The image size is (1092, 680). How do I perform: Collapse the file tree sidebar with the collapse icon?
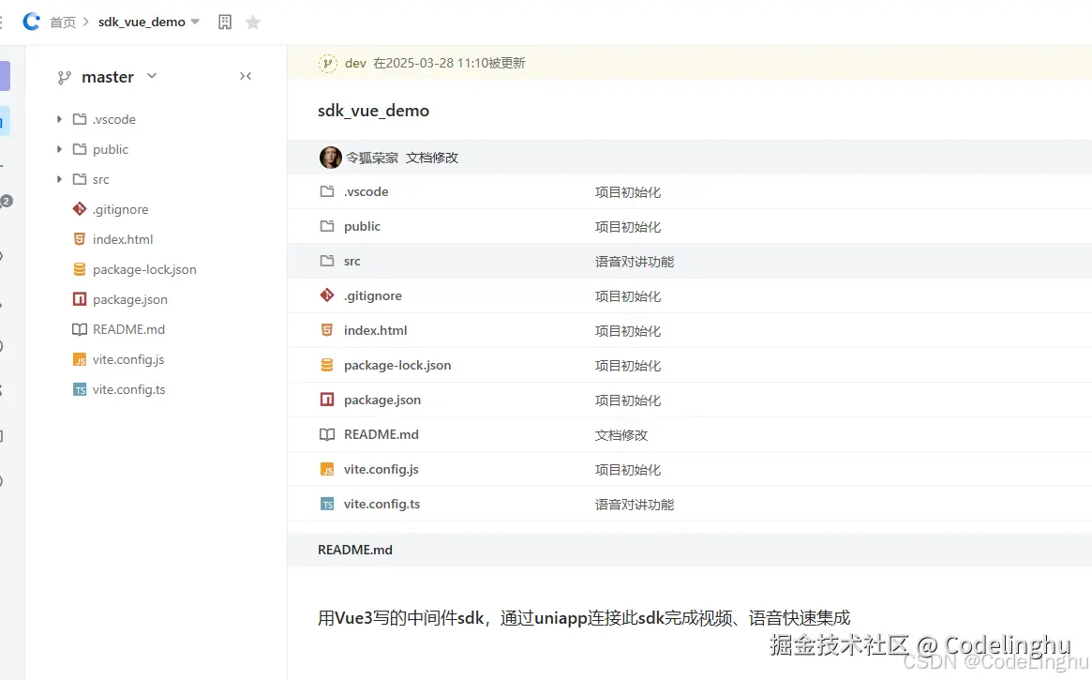tap(246, 76)
